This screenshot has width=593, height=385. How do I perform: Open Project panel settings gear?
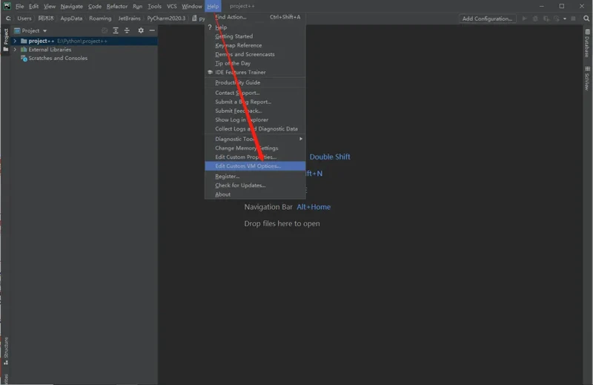pyautogui.click(x=141, y=30)
